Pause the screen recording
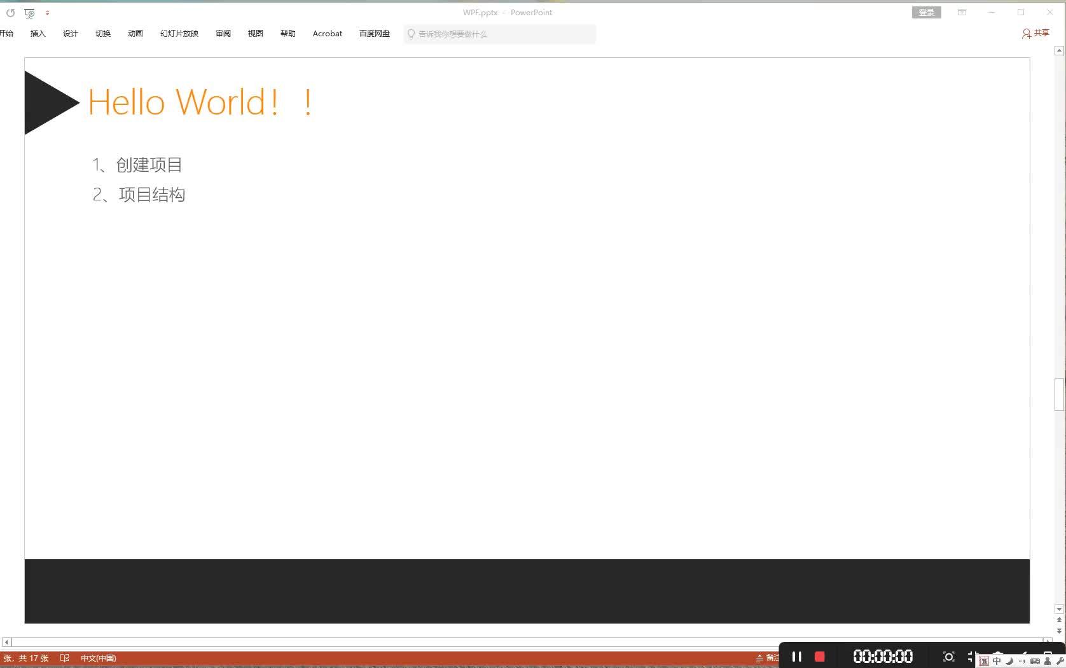This screenshot has height=668, width=1066. [796, 657]
